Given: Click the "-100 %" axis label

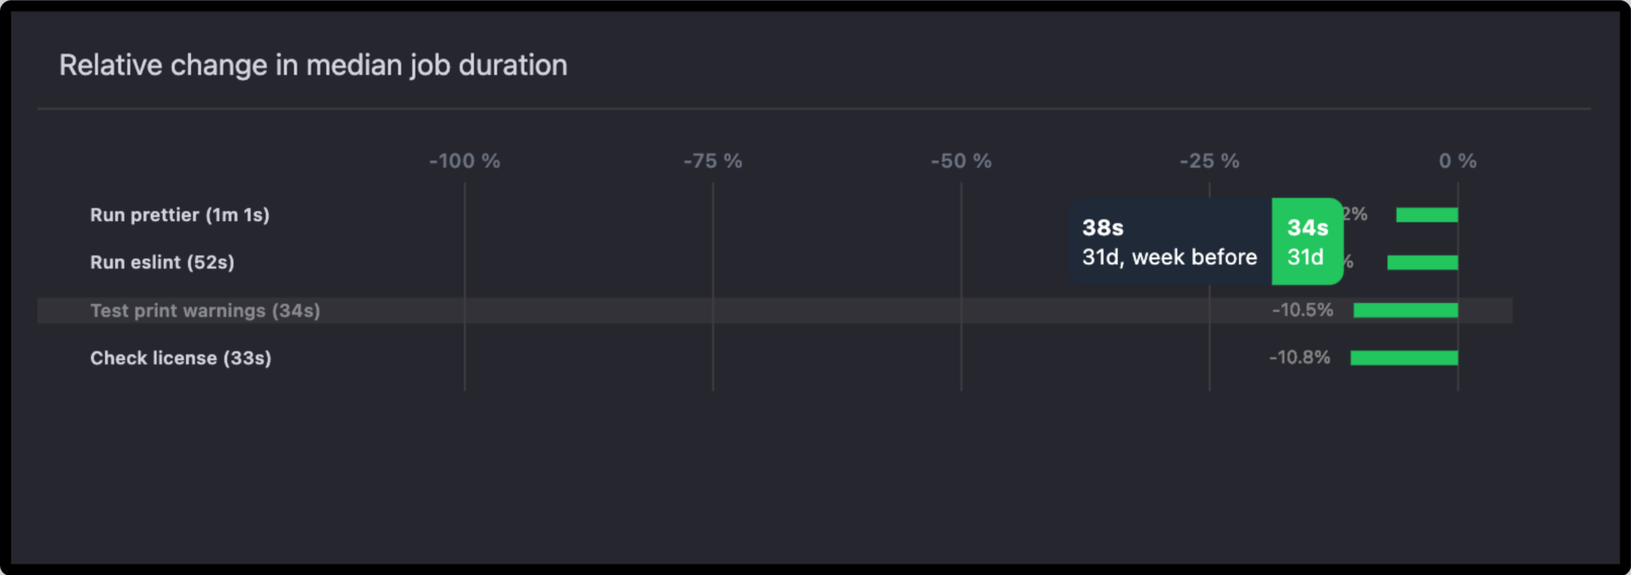Looking at the screenshot, I should [464, 161].
